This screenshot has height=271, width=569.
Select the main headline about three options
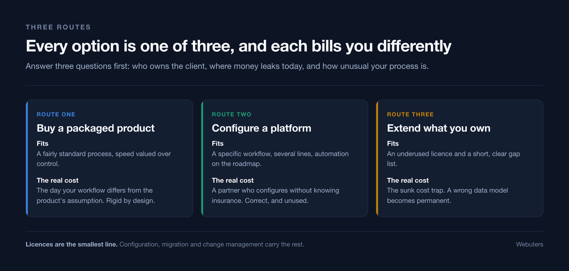(x=238, y=46)
